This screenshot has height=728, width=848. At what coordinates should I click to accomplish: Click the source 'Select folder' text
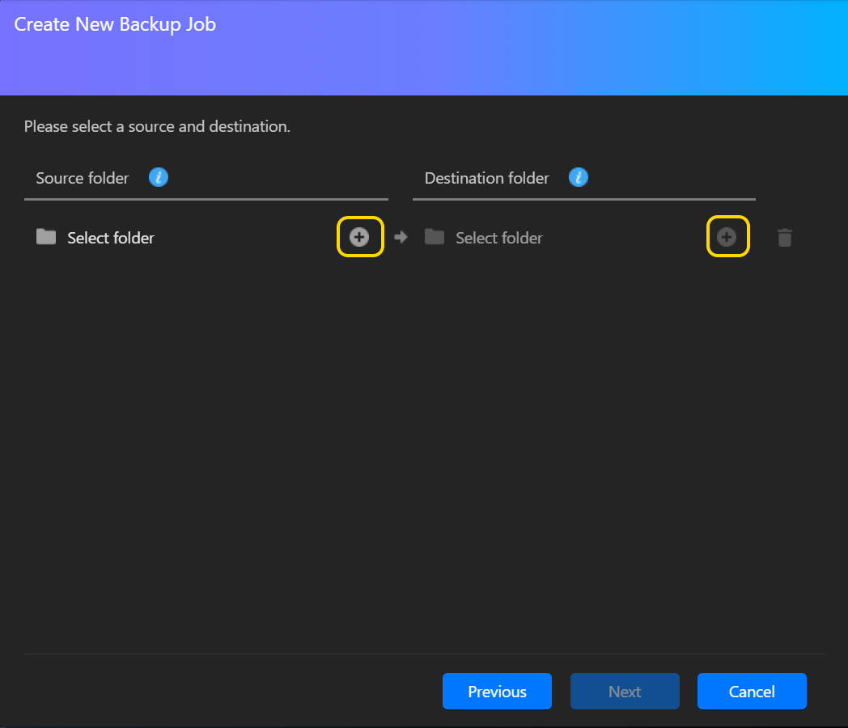click(111, 238)
